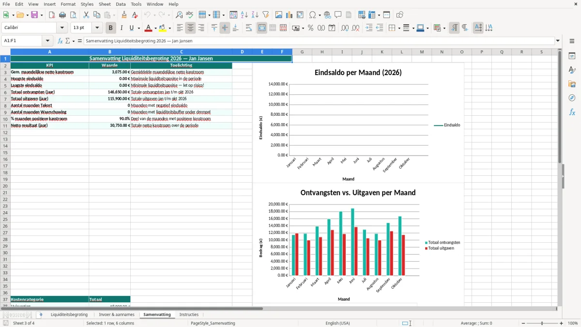Click the Merge and Center Cells icon
Image resolution: width=581 pixels, height=327 pixels.
coord(262,28)
